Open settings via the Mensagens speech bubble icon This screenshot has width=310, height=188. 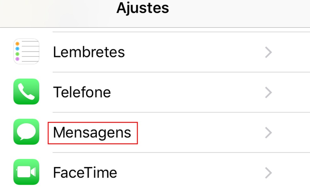click(26, 132)
